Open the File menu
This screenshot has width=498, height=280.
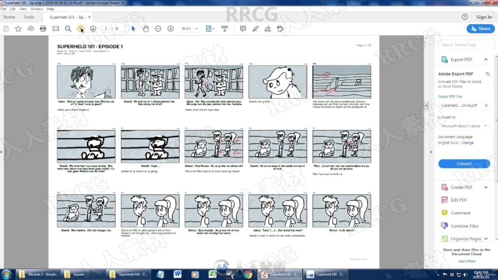pyautogui.click(x=3, y=9)
